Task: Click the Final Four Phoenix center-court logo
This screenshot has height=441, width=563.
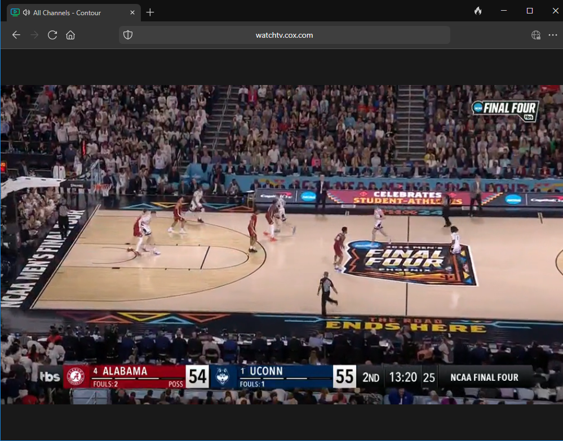Action: coord(410,263)
